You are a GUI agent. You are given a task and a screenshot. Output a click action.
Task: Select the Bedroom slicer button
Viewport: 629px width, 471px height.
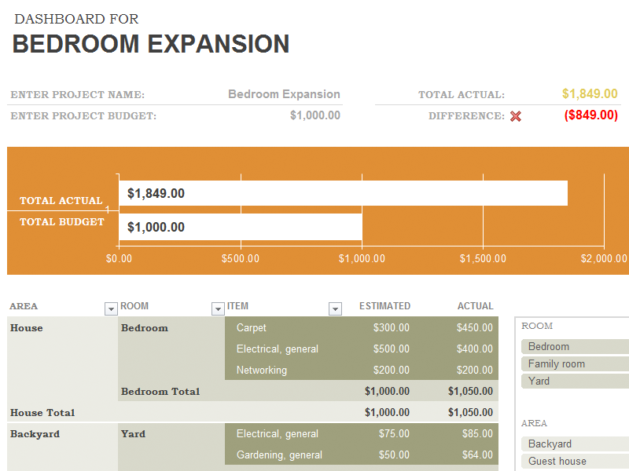(x=575, y=346)
